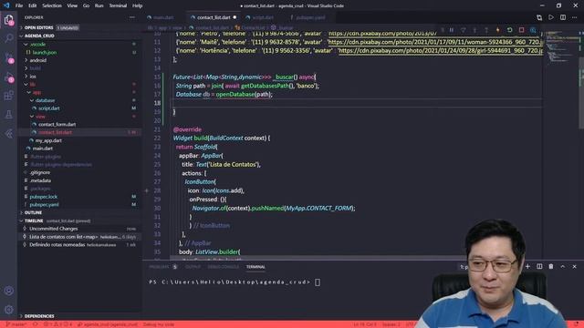Open the Testing flask view
This screenshot has height=328, width=584.
click(x=8, y=115)
